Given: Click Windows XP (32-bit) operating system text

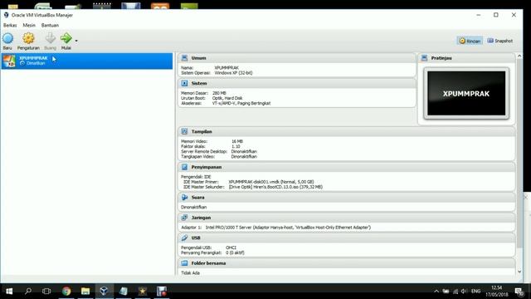Looking at the screenshot, I should [233, 73].
